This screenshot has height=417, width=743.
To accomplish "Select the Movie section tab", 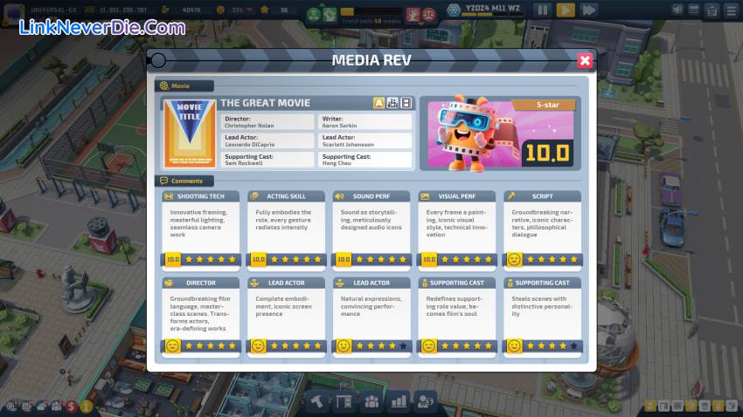I will point(184,86).
